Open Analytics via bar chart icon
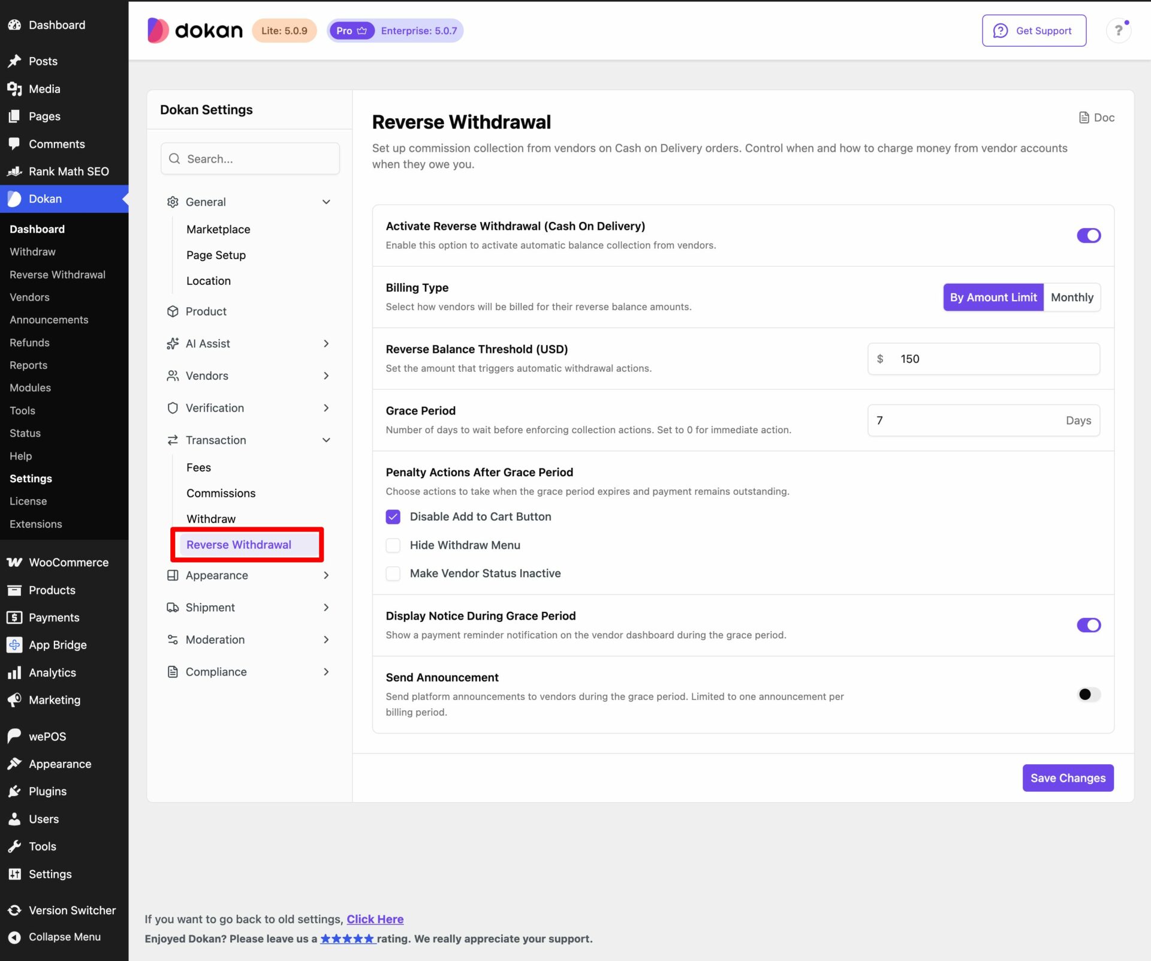Viewport: 1151px width, 961px height. pos(14,672)
